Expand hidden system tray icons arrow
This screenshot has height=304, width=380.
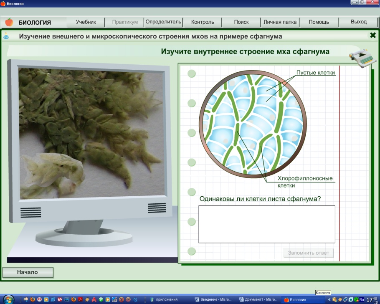329,299
